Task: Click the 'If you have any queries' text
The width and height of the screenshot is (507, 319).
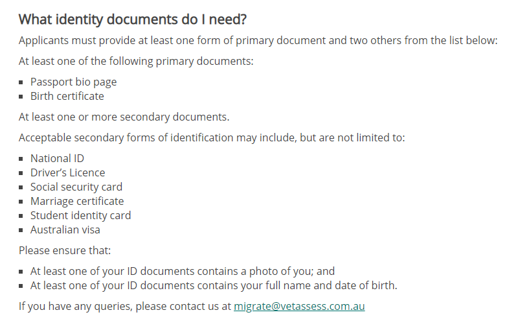Action: point(125,306)
